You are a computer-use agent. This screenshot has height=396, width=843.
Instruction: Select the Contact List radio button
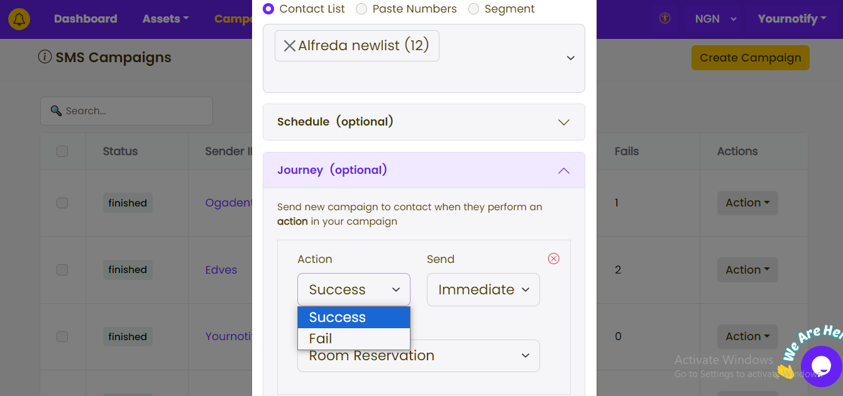(268, 9)
